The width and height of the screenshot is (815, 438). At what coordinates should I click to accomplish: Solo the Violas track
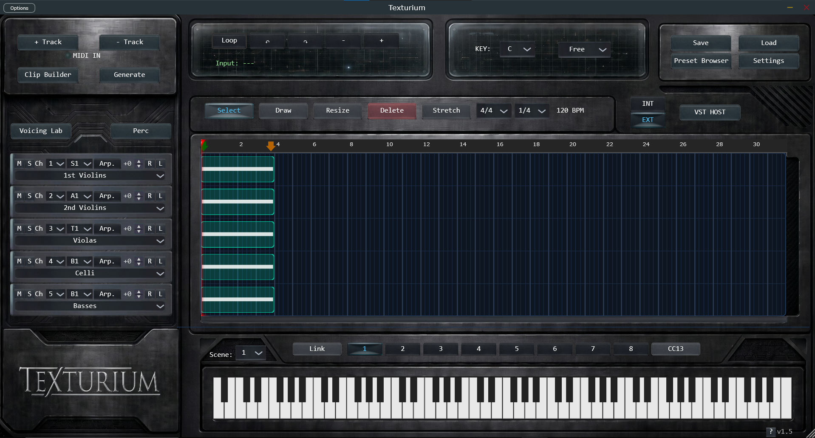29,229
